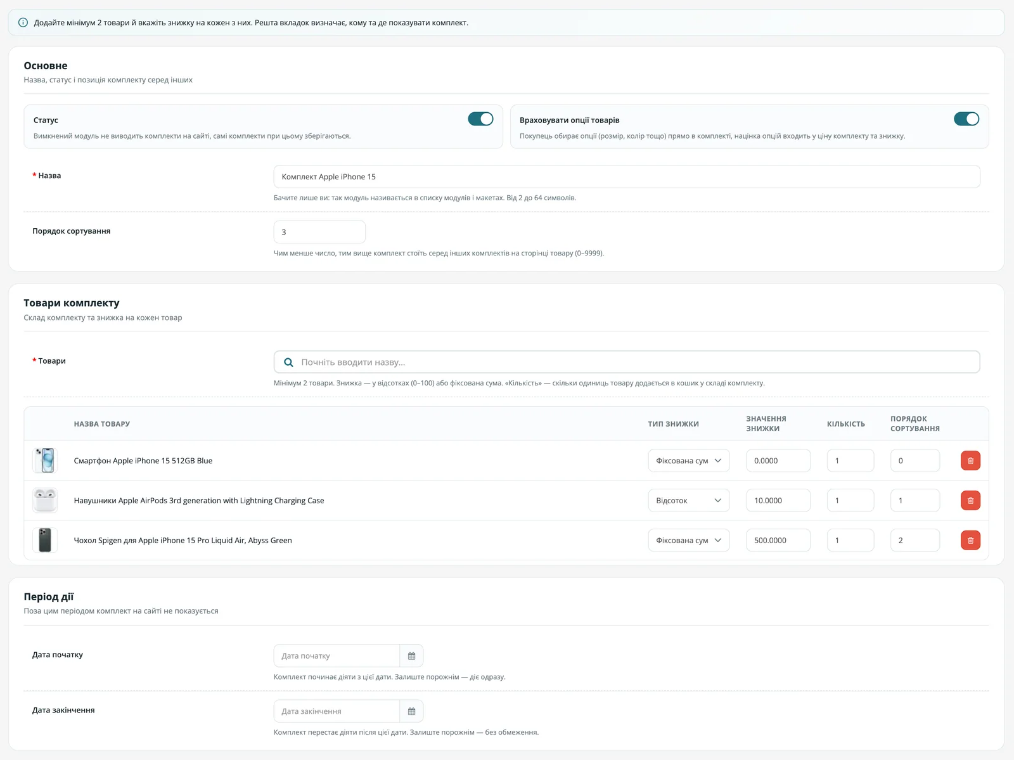Open calendar for Дата початку
This screenshot has height=760, width=1014.
point(411,656)
